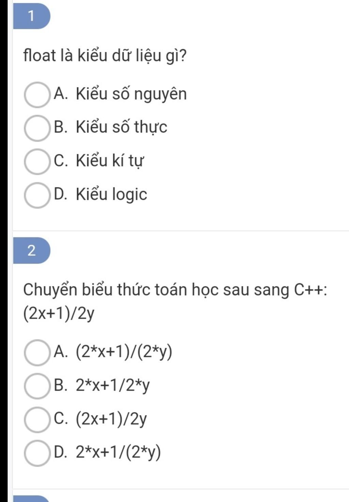The height and width of the screenshot is (502, 349).
Task: Click the question text 'float là kiểu dữ liệu gì?'
Action: (105, 56)
